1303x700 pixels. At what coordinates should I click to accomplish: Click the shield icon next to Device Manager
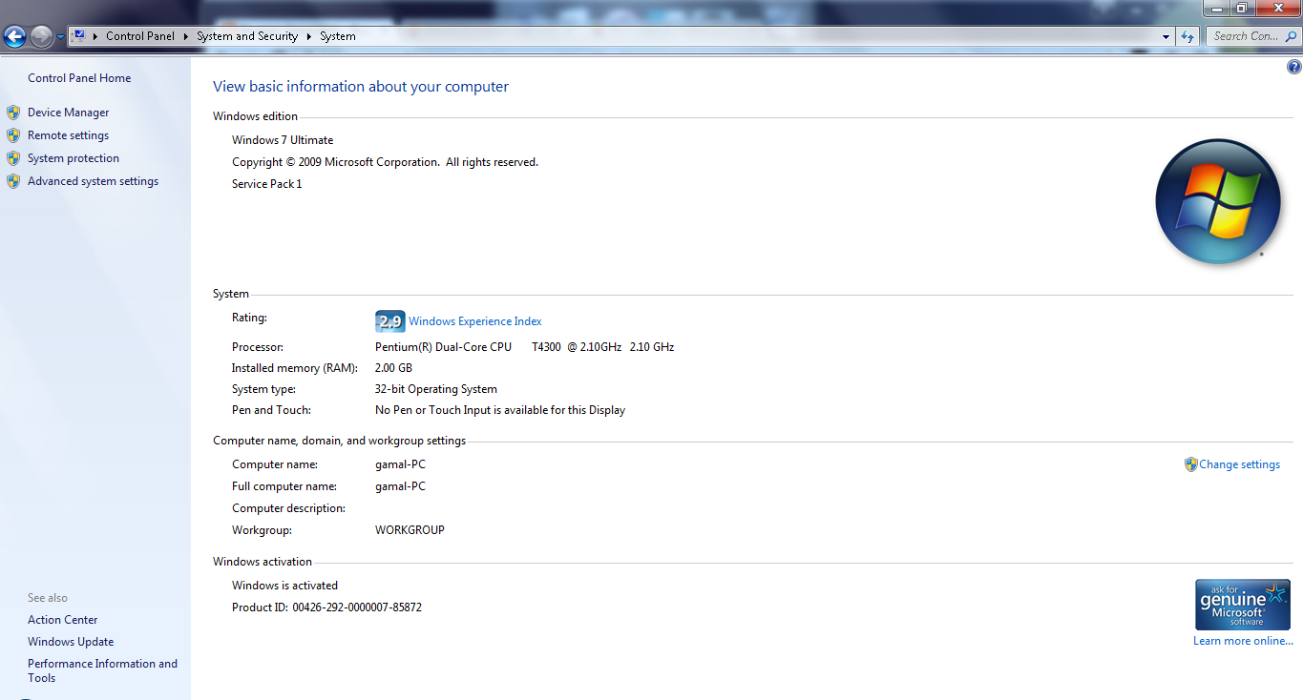[x=13, y=113]
